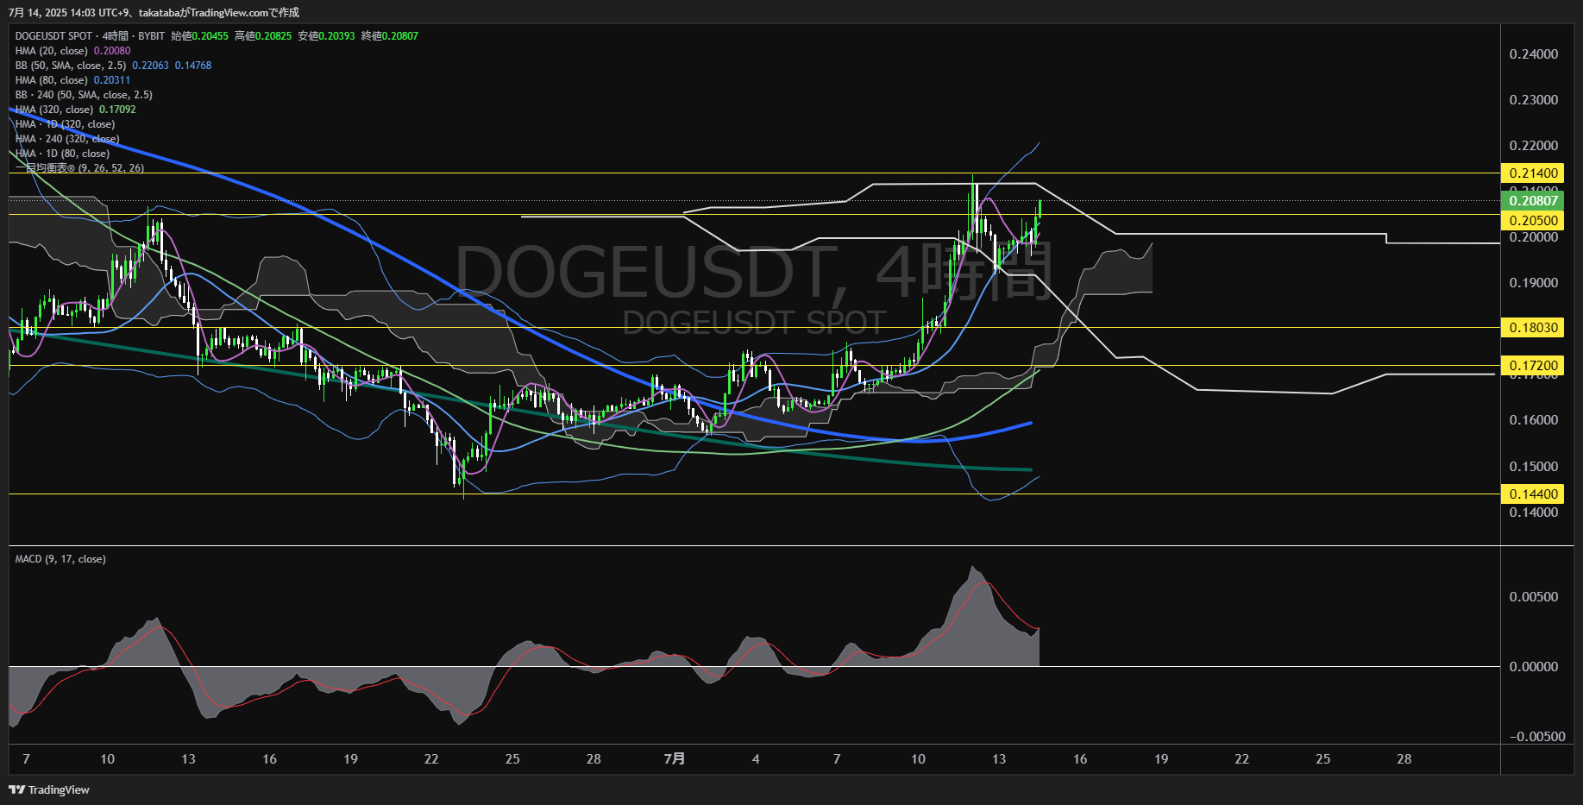
Task: Click the 0.18030 yellow price label
Action: 1533,328
